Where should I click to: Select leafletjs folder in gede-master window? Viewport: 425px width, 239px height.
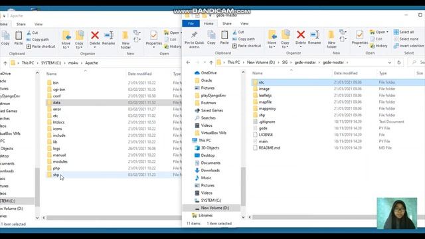tap(265, 96)
